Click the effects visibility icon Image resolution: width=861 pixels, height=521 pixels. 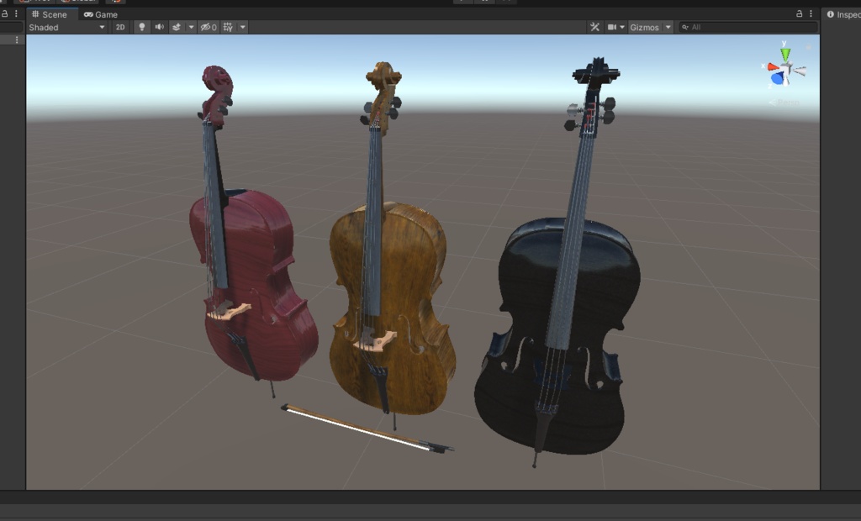coord(177,27)
